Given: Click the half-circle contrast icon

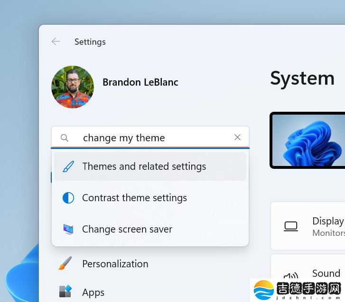Looking at the screenshot, I should (68, 198).
